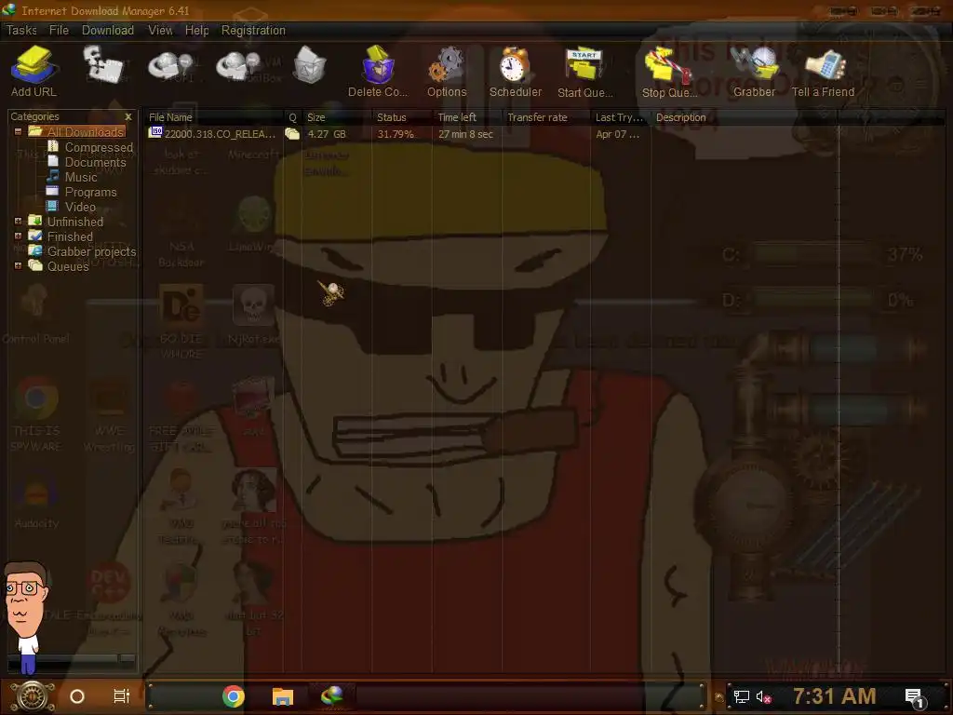Select Grabber projects in the tree
The width and height of the screenshot is (953, 715).
(x=92, y=251)
